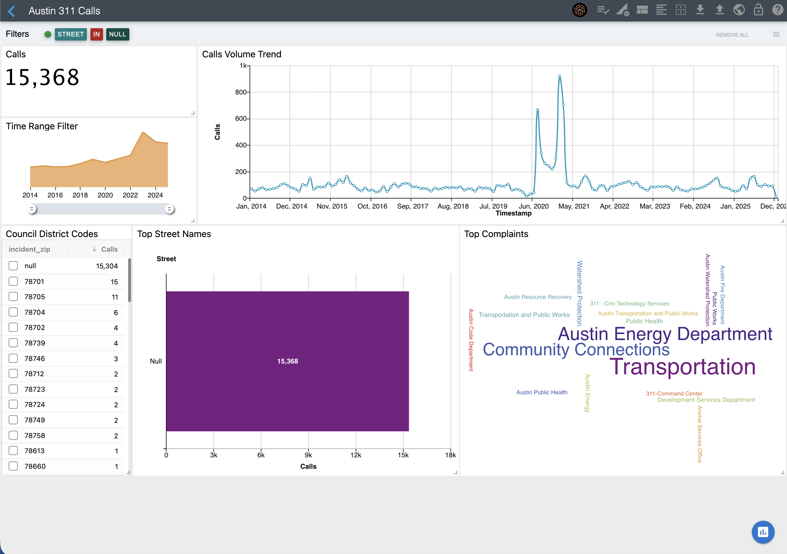Toggle the green filter status dot
This screenshot has height=554, width=787.
click(x=48, y=34)
